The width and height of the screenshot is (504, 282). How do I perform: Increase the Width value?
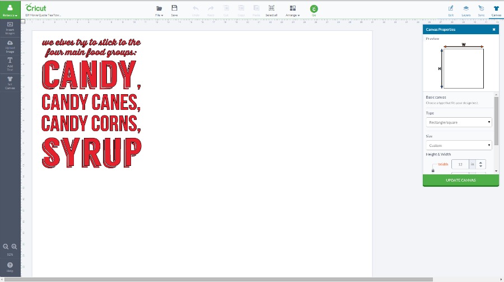click(480, 162)
